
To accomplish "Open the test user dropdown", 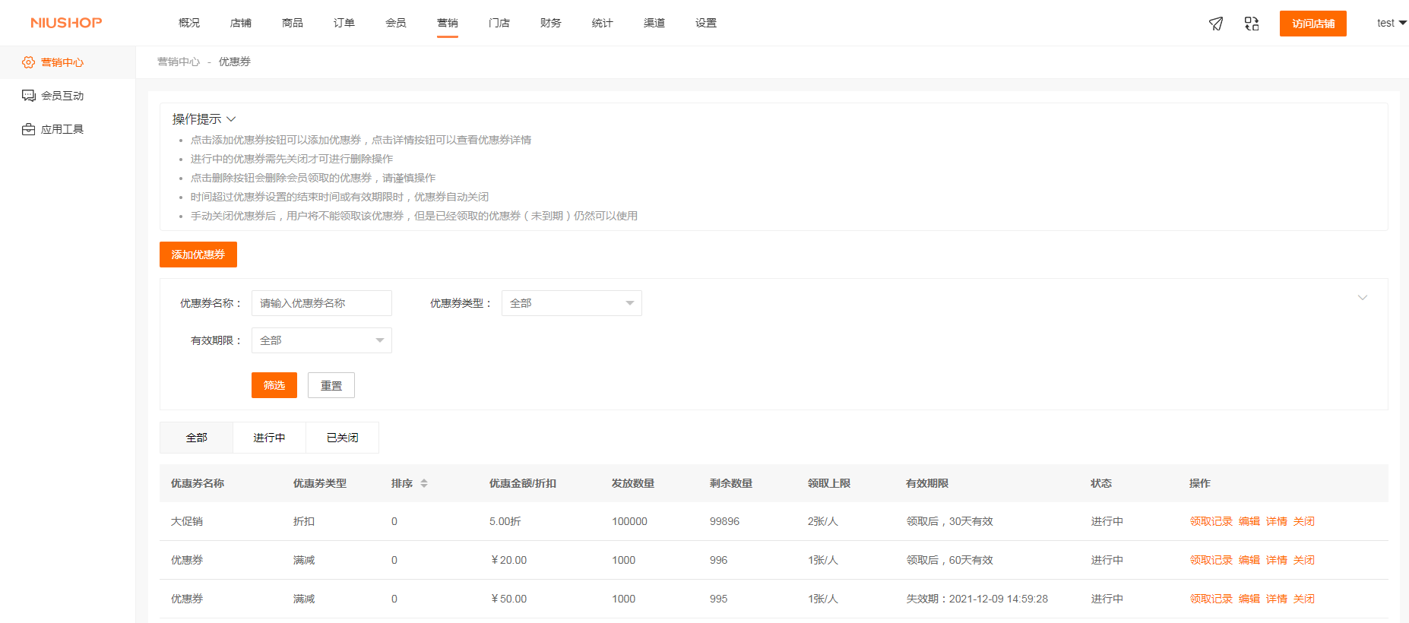I will click(x=1392, y=23).
